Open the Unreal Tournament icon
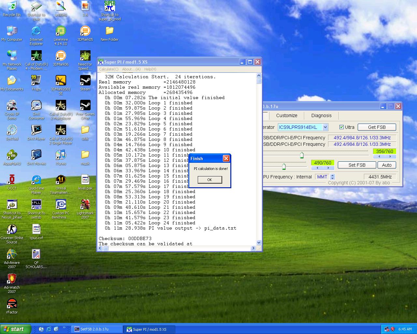 [x=61, y=184]
